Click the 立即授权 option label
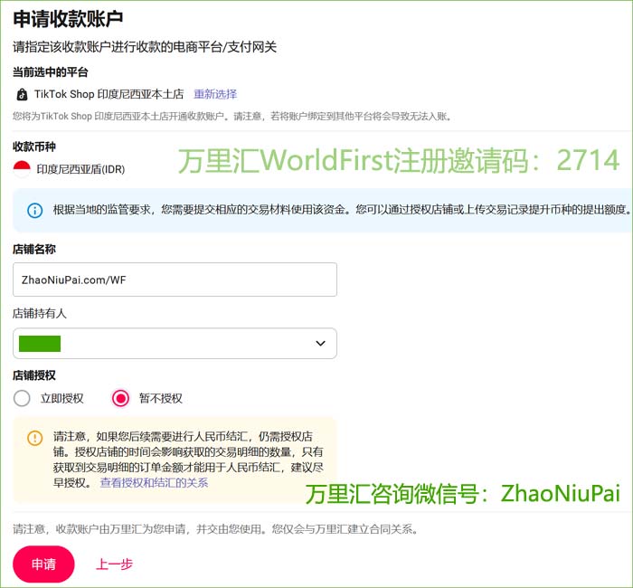This screenshot has height=588, width=633. (61, 399)
